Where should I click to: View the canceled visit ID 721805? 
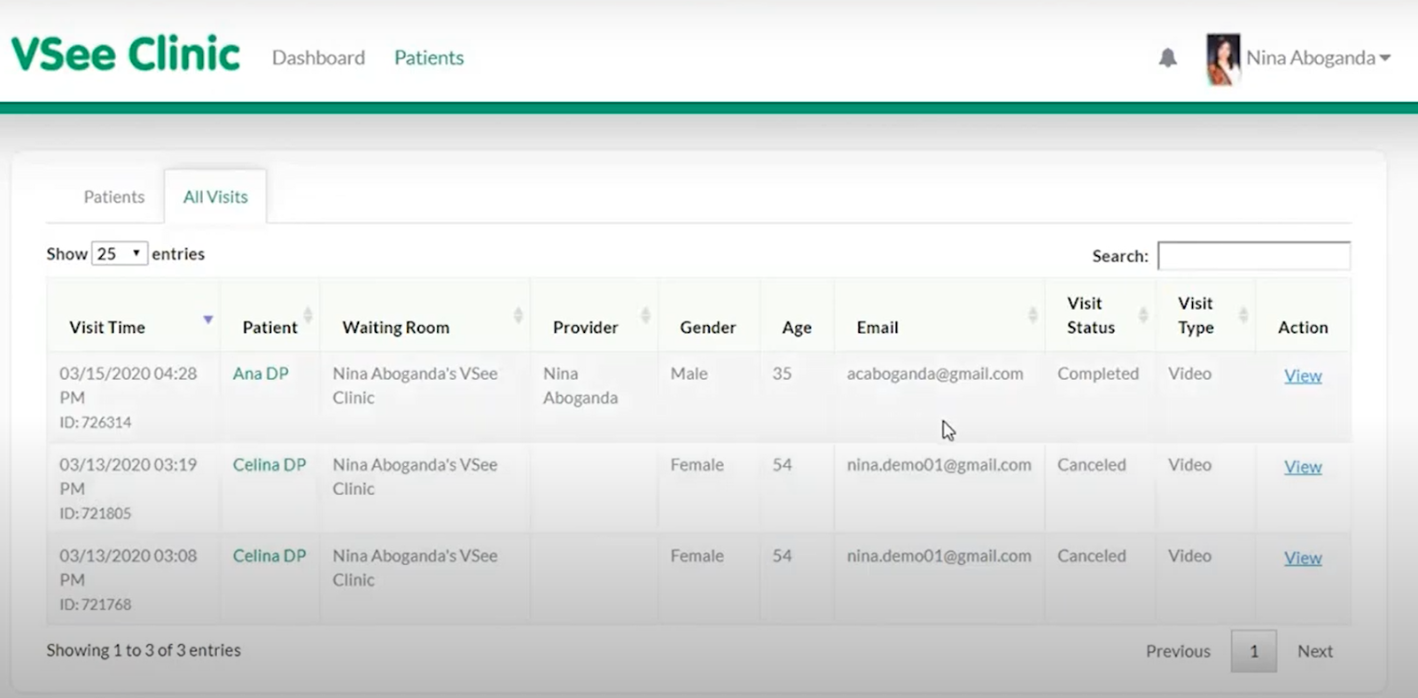point(1303,467)
